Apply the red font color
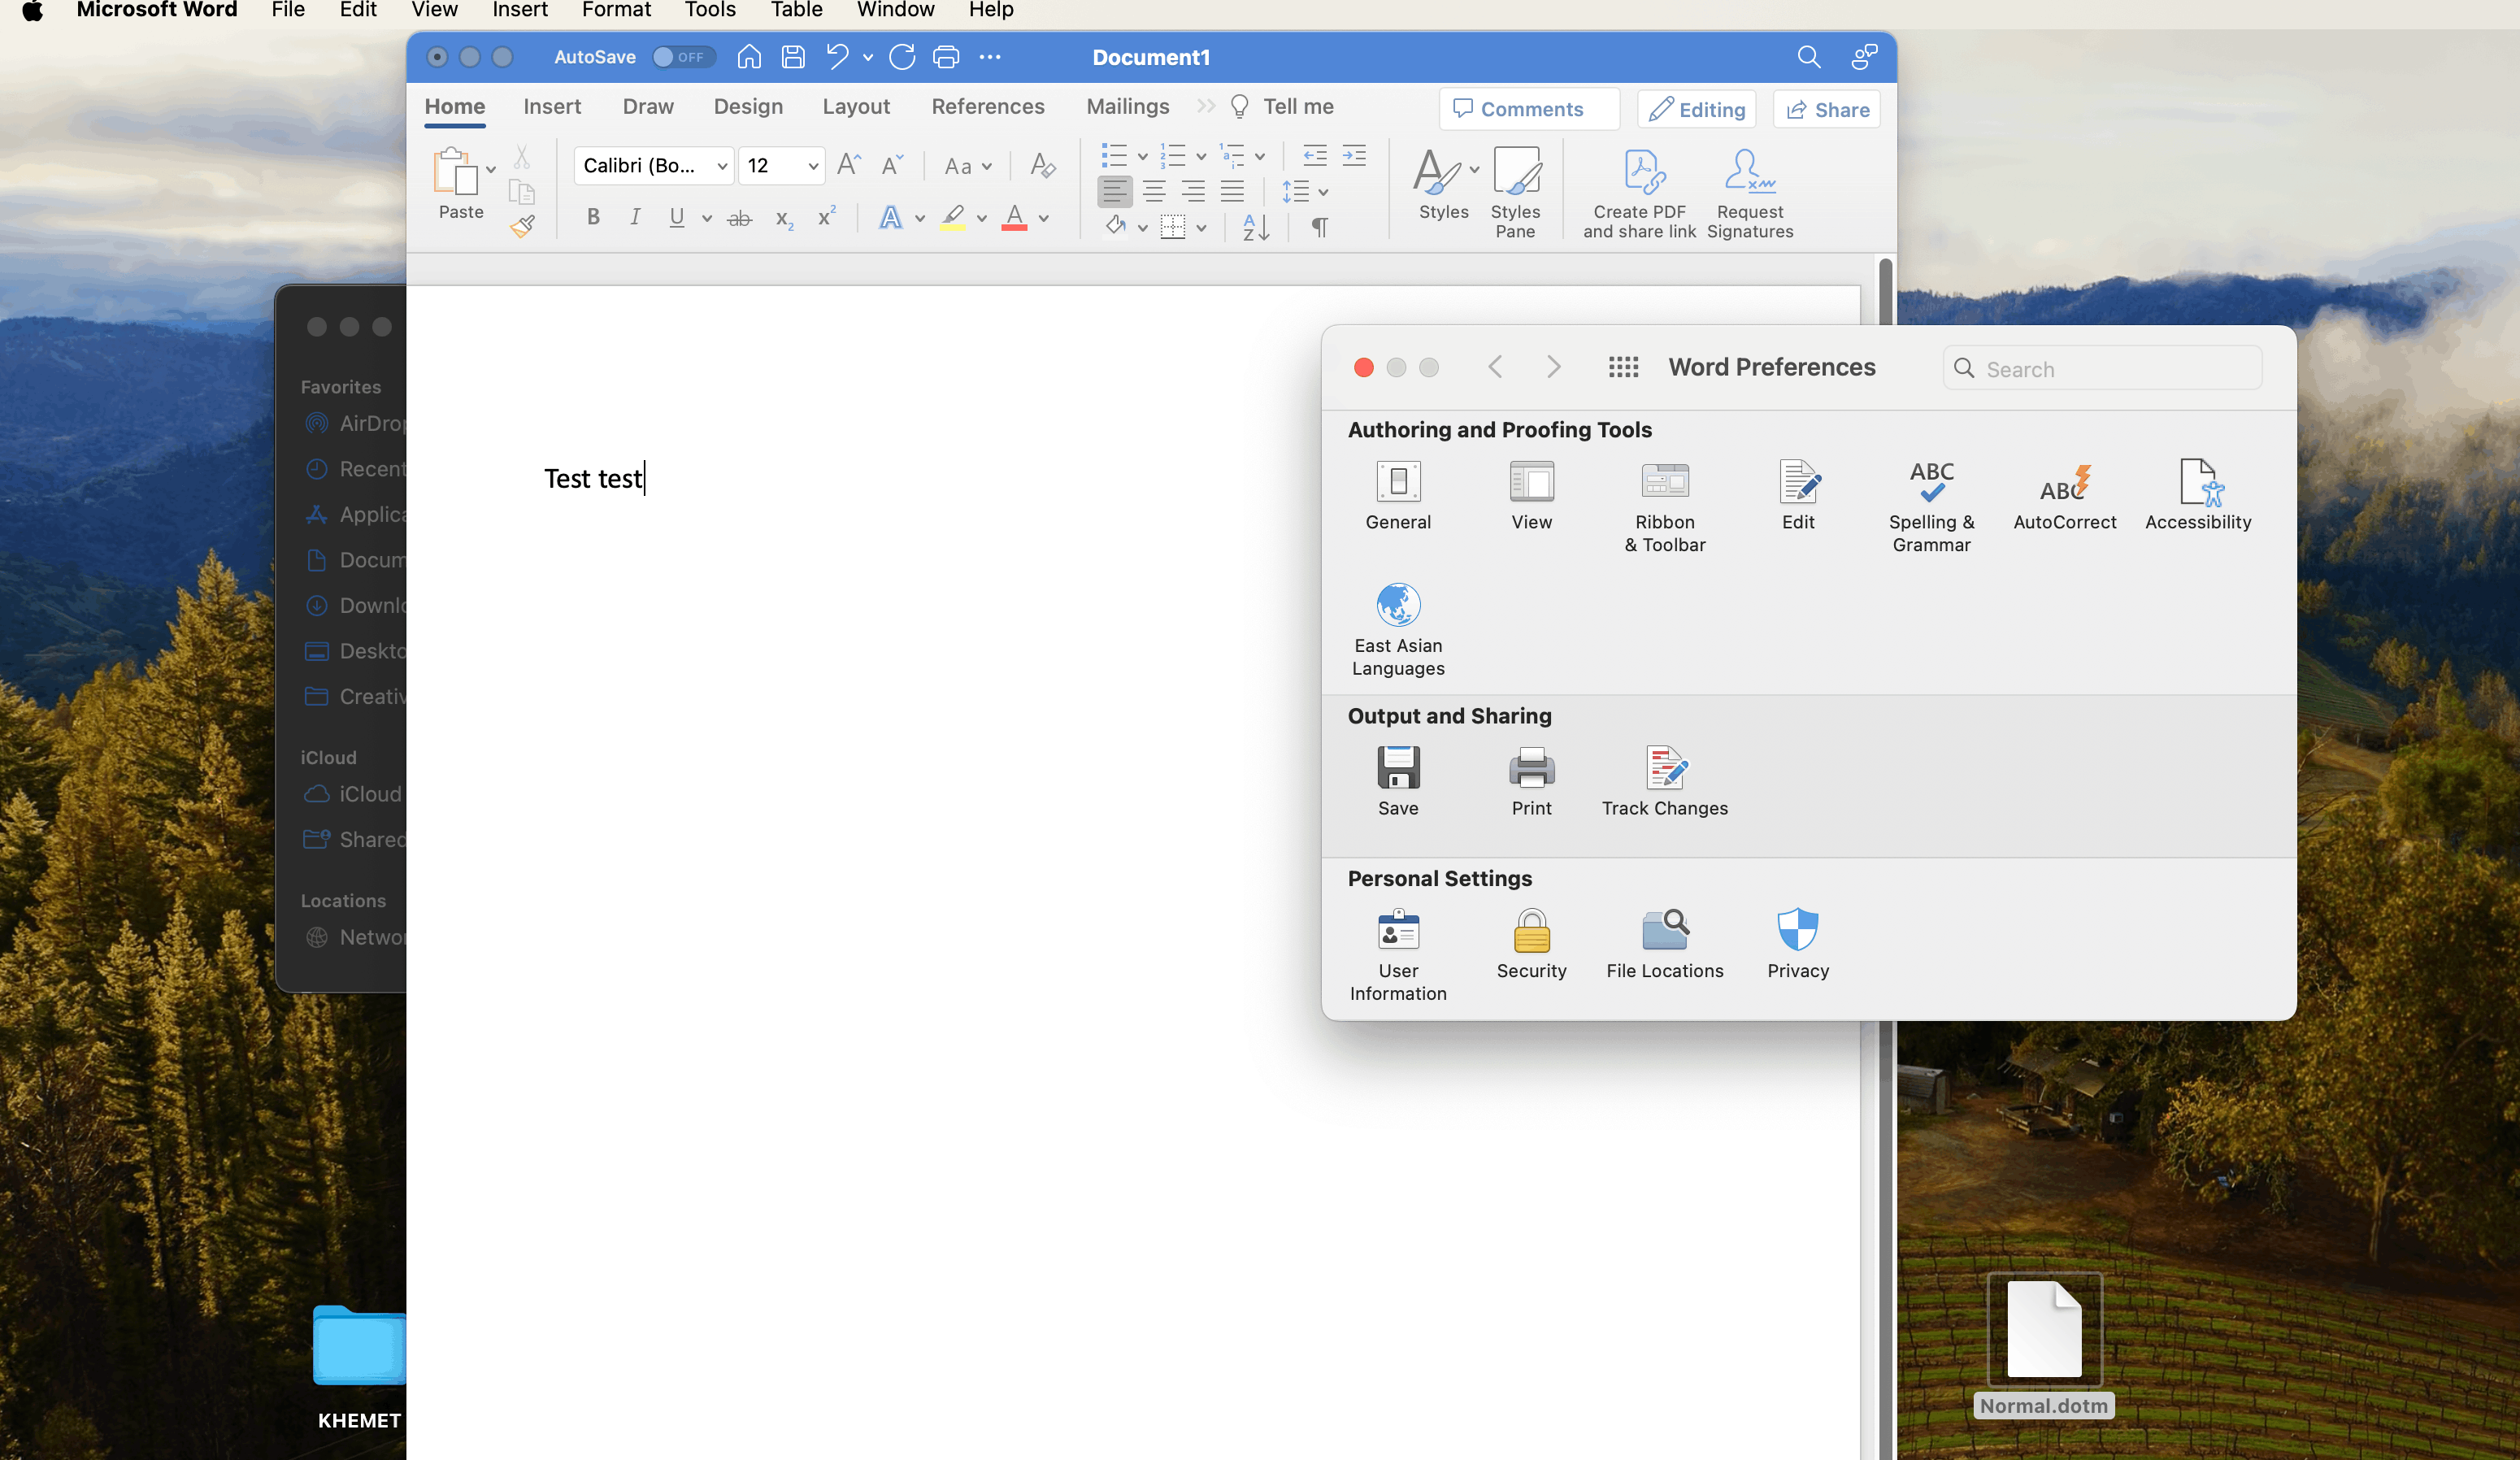Screen dimensions: 2520x1460 coord(1014,217)
